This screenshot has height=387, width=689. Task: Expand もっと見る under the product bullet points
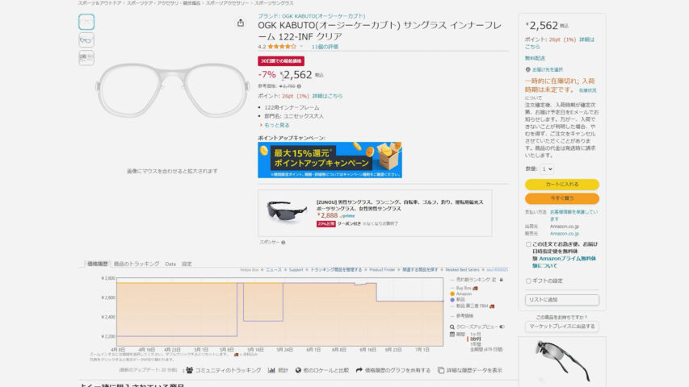pos(273,125)
